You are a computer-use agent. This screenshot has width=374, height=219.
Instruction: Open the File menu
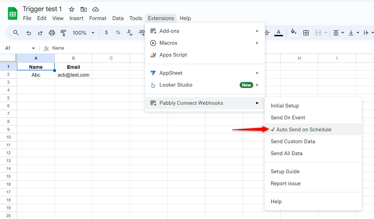pos(27,18)
